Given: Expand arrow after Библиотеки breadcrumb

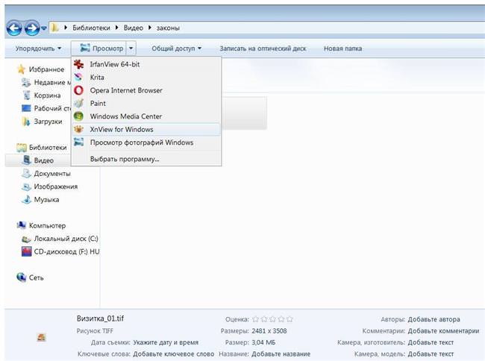Looking at the screenshot, I should click(117, 28).
